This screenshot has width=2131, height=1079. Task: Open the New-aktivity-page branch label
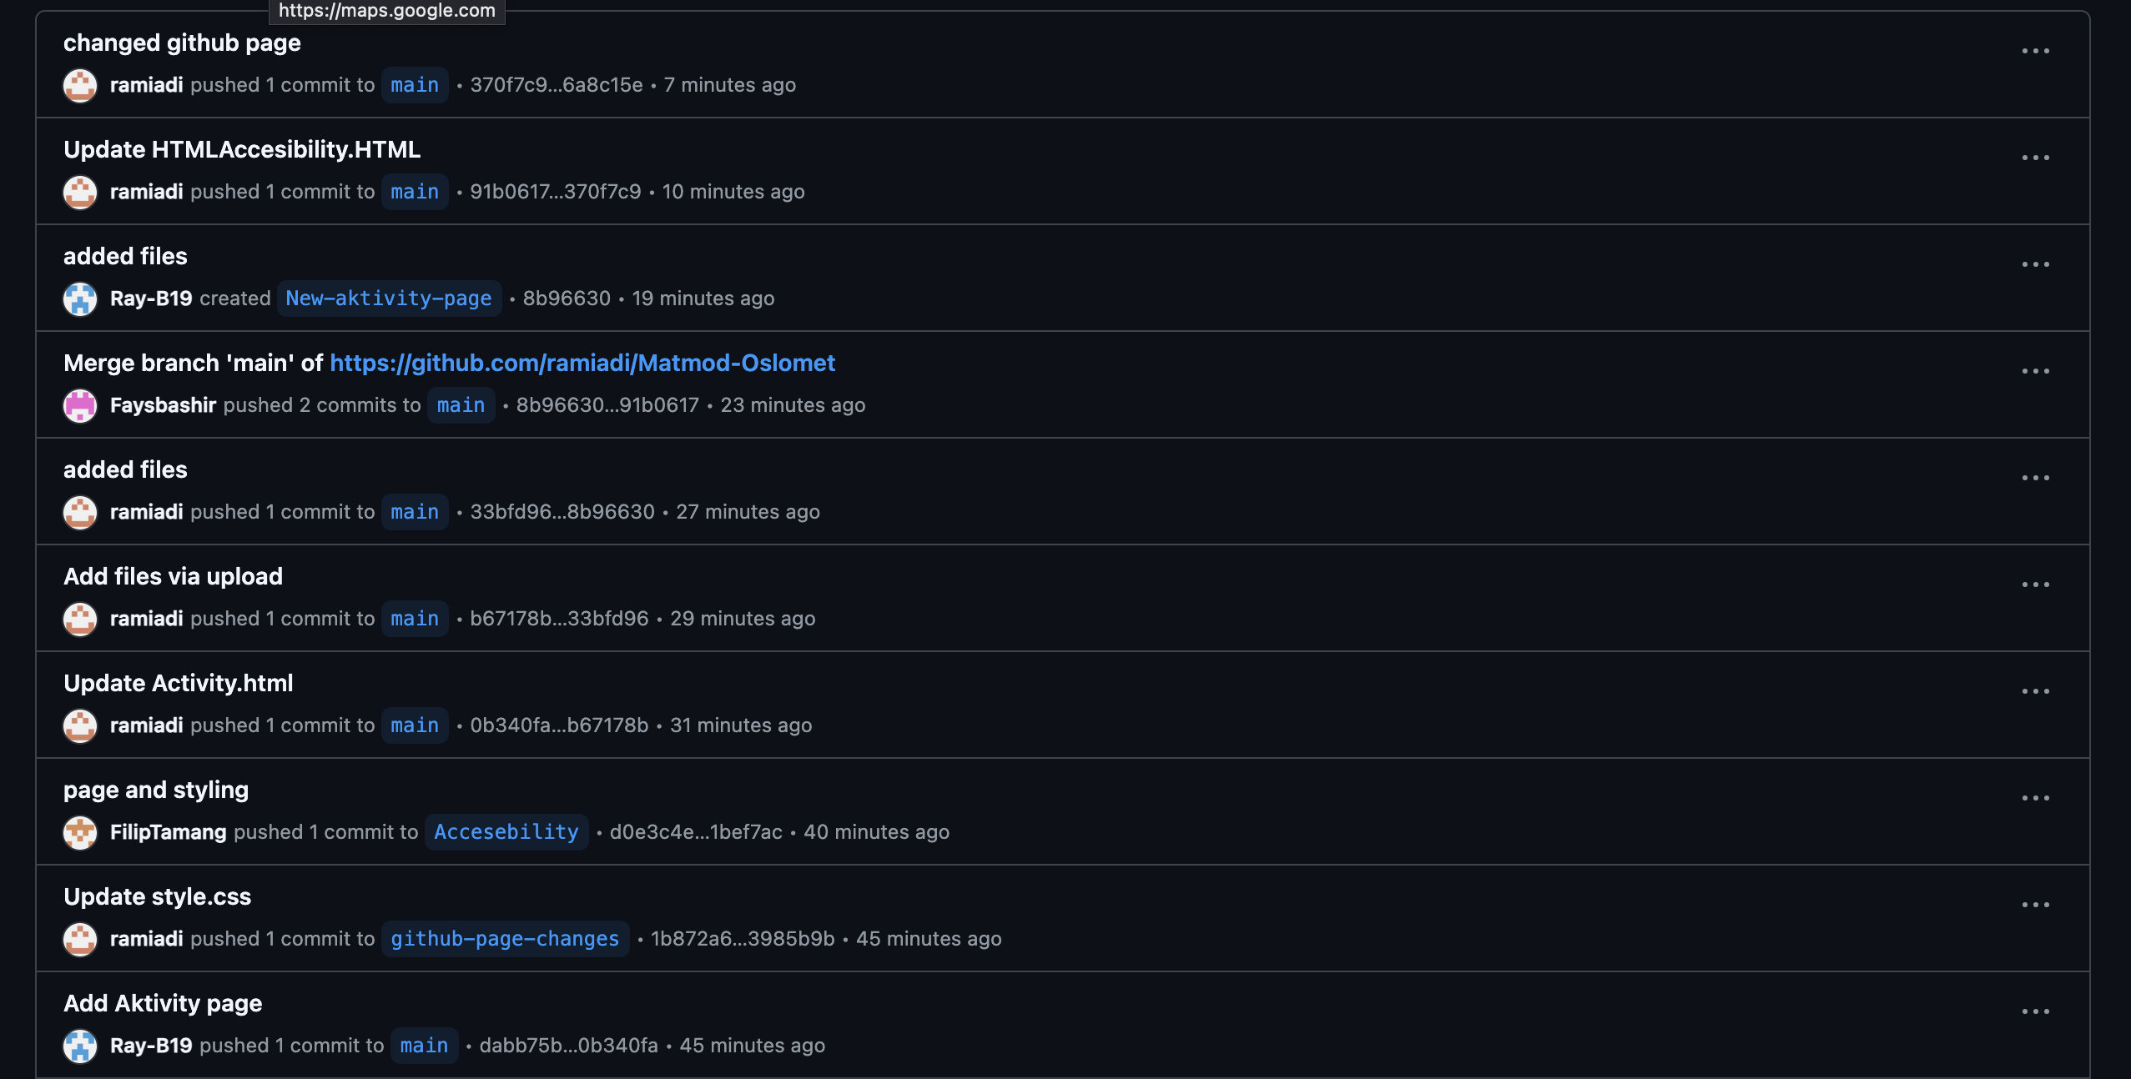[388, 299]
